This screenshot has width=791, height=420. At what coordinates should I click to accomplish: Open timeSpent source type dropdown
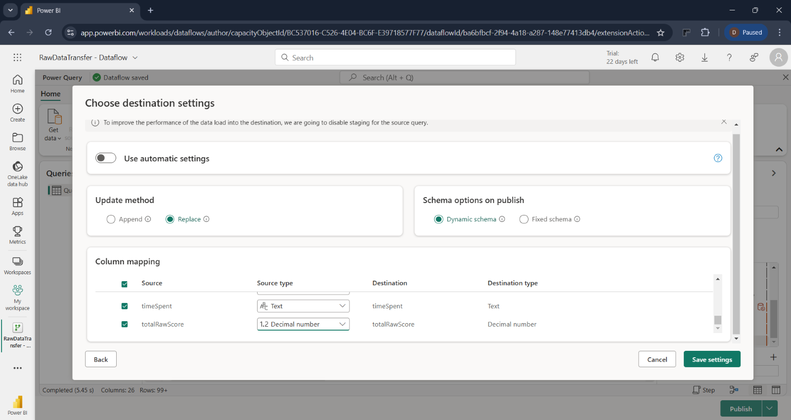coord(303,306)
